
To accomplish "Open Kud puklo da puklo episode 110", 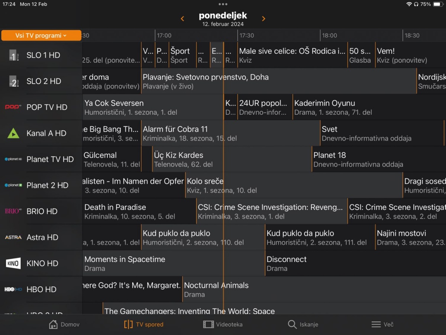I will 203,237.
